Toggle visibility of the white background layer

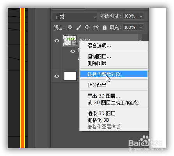[57, 76]
